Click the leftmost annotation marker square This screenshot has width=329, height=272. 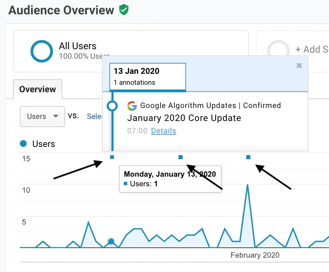click(112, 158)
